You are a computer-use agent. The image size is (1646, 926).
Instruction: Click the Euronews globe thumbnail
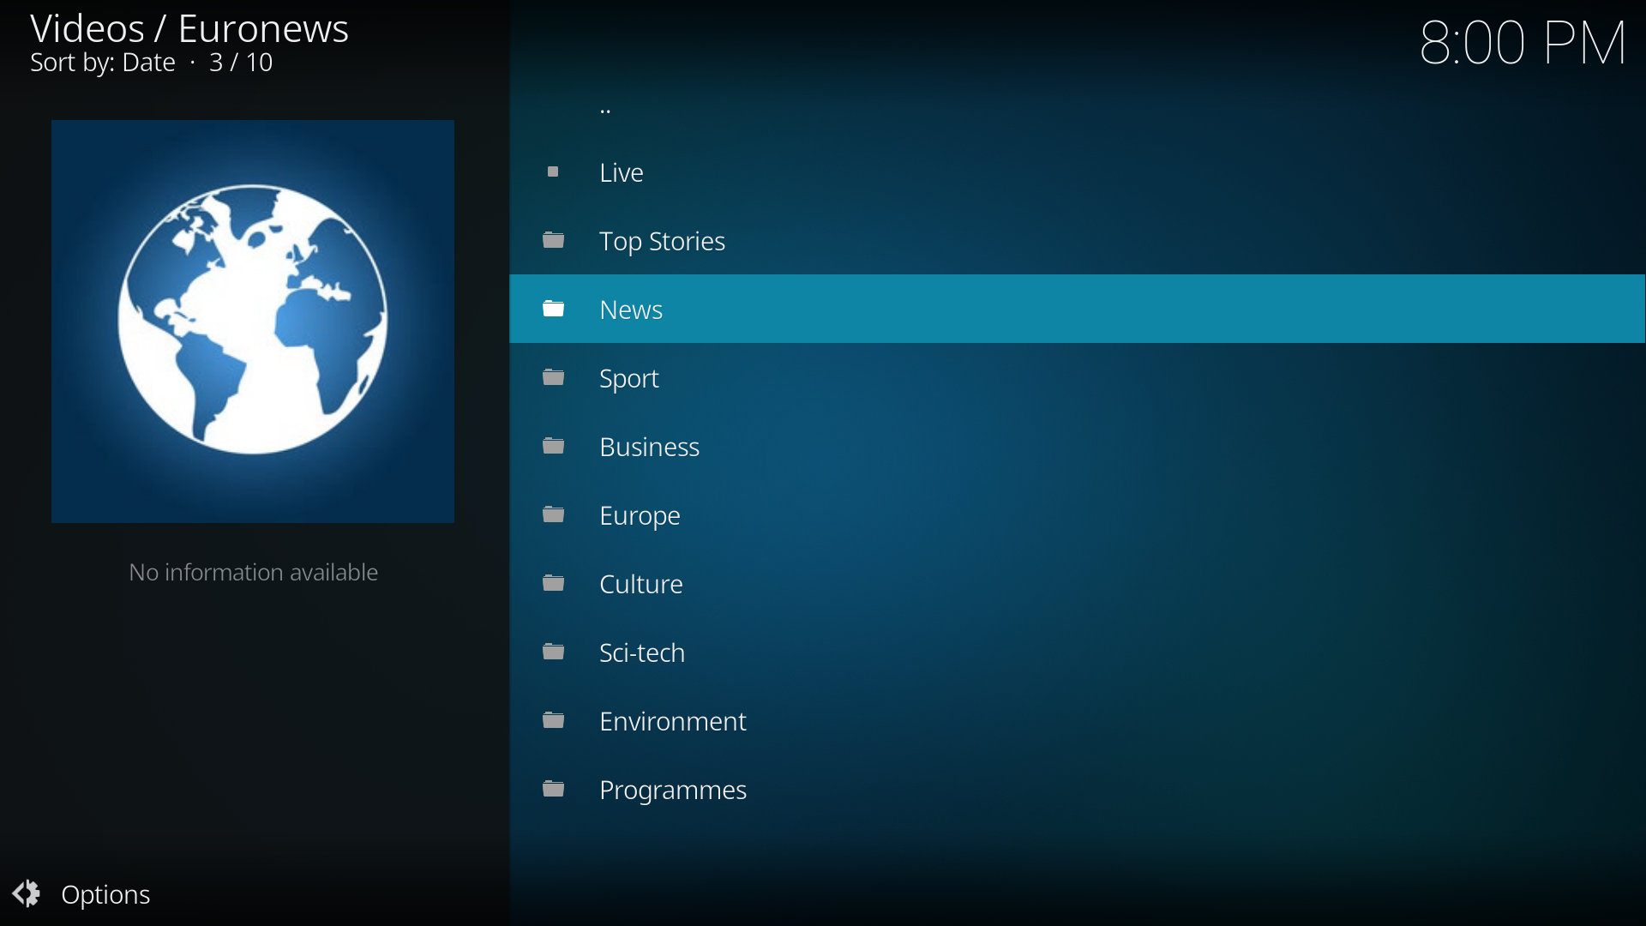252,321
